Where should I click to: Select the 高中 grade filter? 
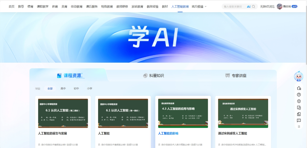coord(63,88)
